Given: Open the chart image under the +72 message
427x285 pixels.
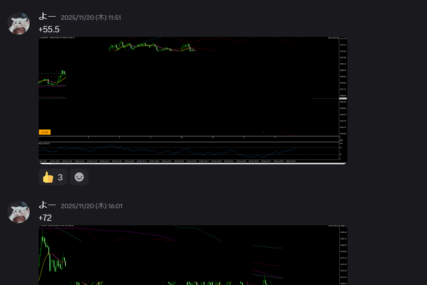Looking at the screenshot, I should [192, 255].
